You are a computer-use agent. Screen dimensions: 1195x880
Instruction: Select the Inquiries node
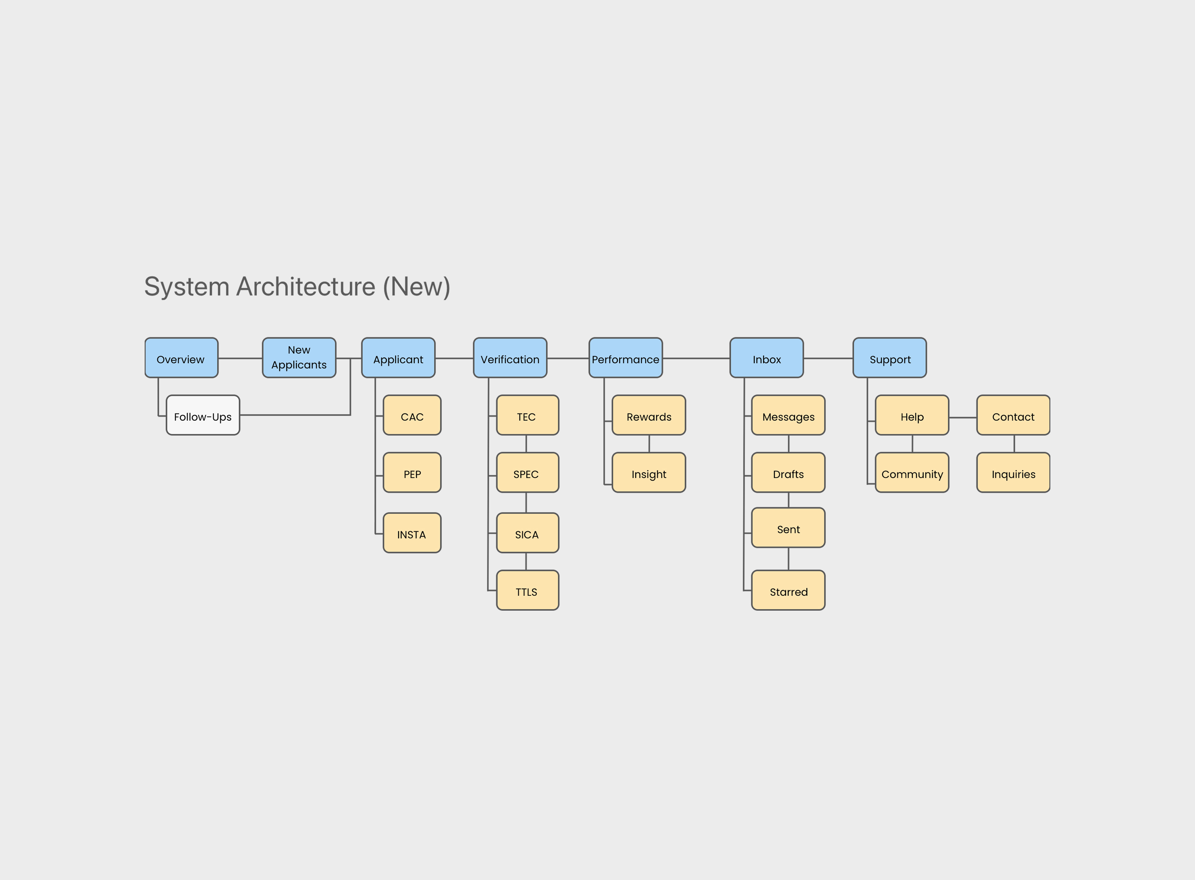[x=1013, y=473]
